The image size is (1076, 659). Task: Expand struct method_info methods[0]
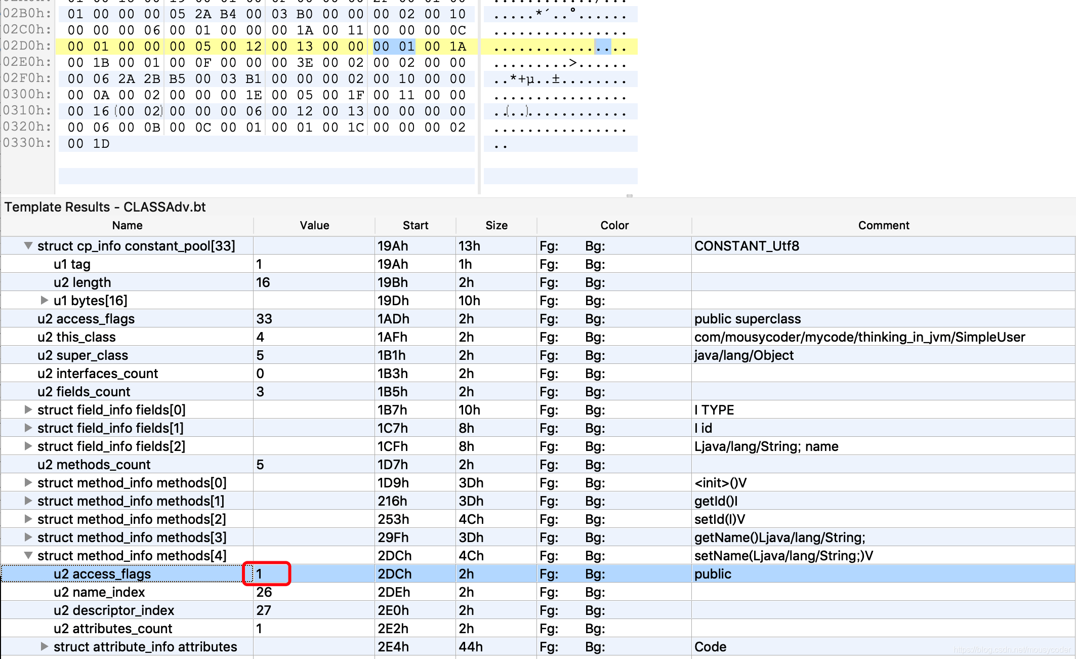point(28,483)
